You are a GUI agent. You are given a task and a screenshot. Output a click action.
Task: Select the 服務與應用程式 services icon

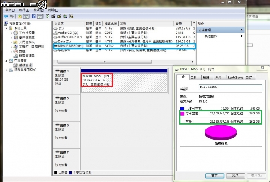(x=11, y=70)
